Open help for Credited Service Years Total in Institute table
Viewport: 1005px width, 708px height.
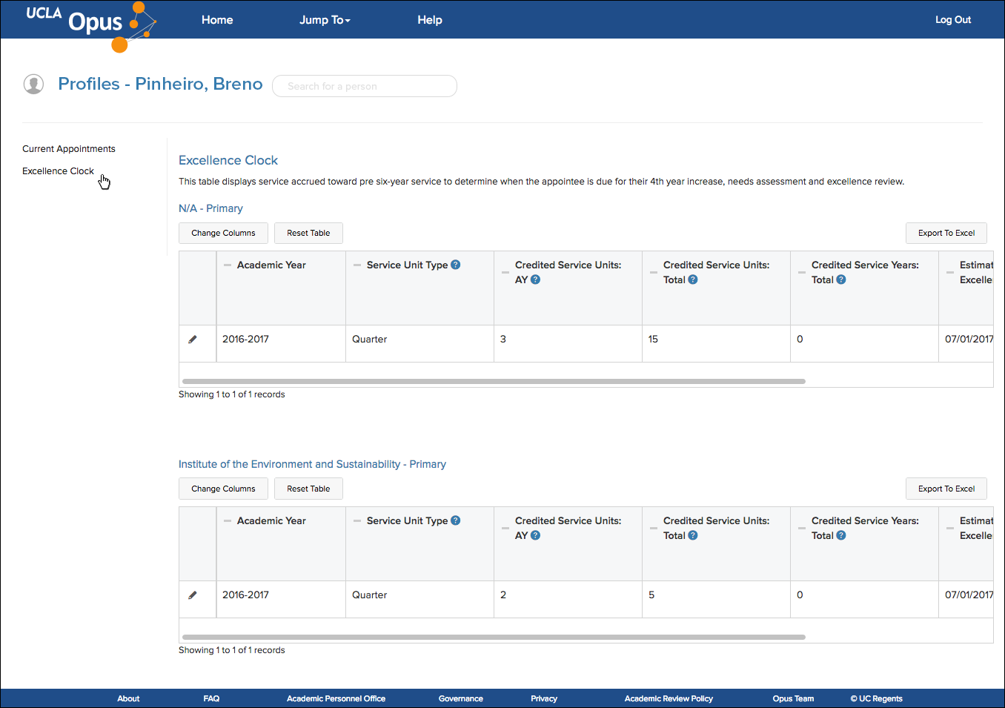[841, 535]
